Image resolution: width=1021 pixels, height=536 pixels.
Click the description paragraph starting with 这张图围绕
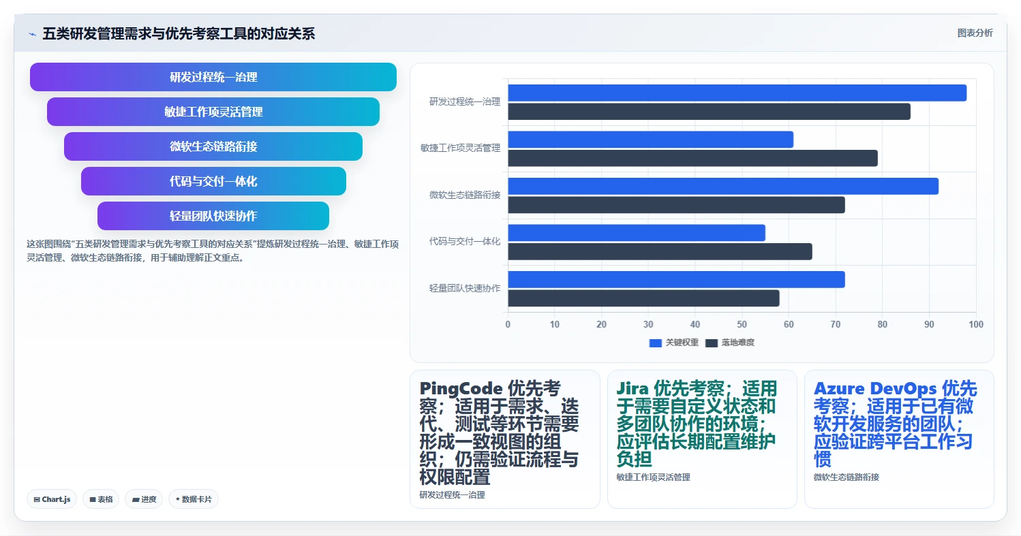pos(213,251)
